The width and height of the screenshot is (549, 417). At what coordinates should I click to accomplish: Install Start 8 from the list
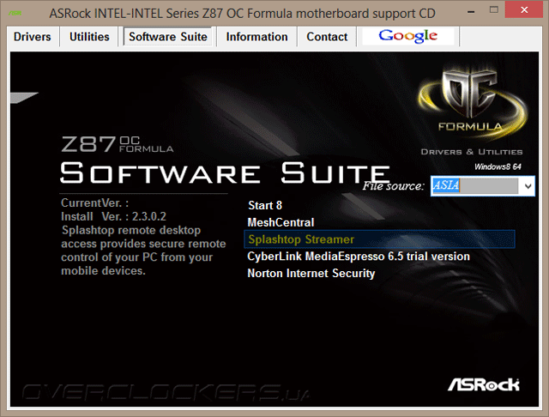(x=265, y=206)
